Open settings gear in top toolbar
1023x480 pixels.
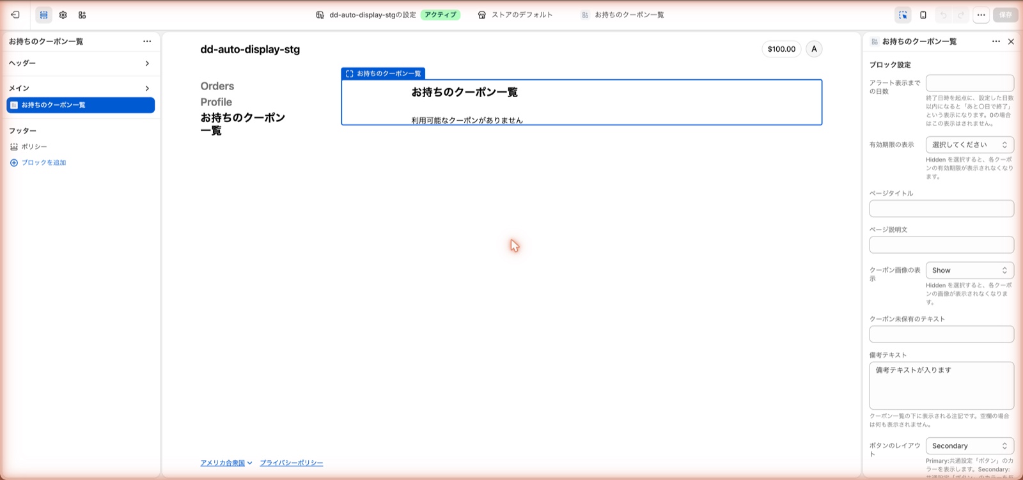point(63,15)
